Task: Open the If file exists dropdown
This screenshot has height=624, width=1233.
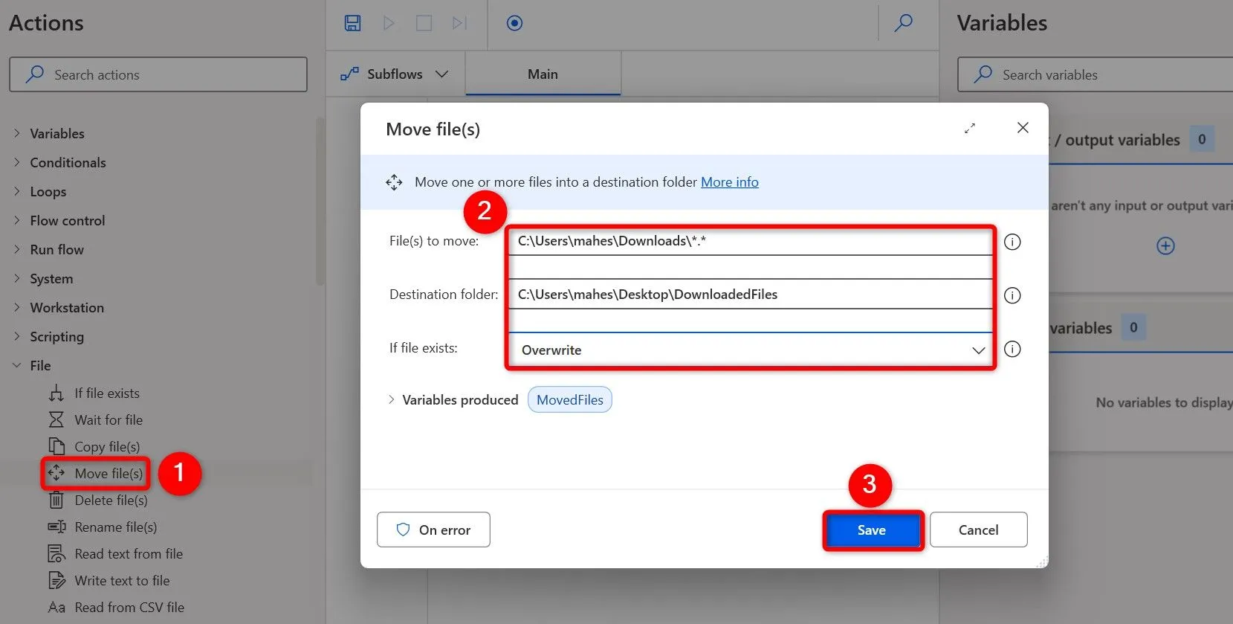Action: click(751, 350)
